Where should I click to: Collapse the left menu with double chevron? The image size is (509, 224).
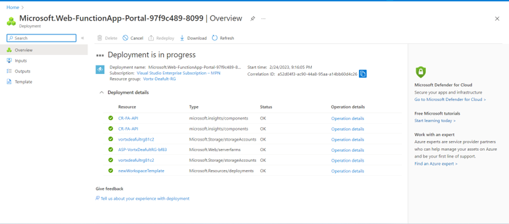[x=82, y=38]
